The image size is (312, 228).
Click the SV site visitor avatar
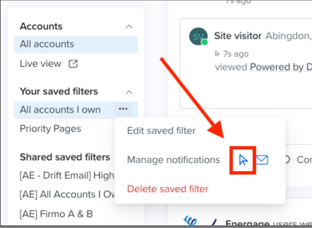pos(198,36)
